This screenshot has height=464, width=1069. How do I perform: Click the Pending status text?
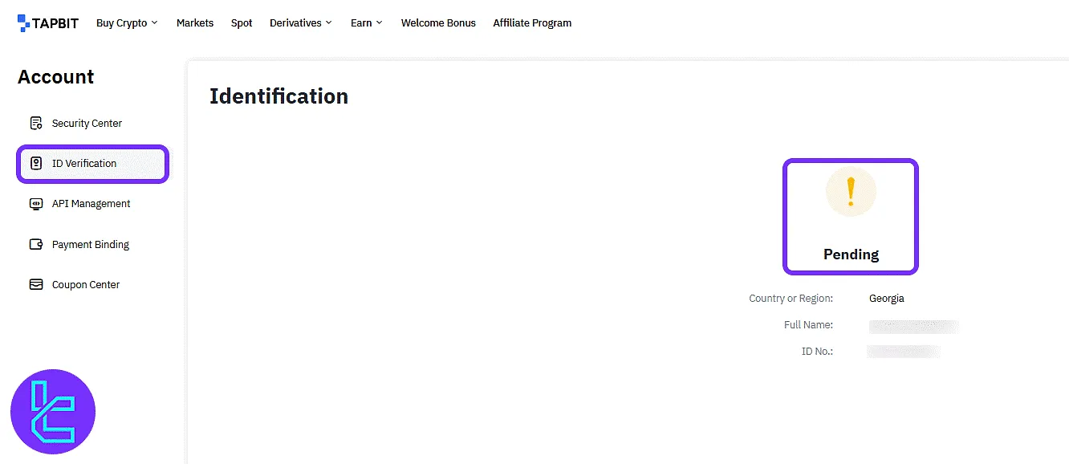851,254
